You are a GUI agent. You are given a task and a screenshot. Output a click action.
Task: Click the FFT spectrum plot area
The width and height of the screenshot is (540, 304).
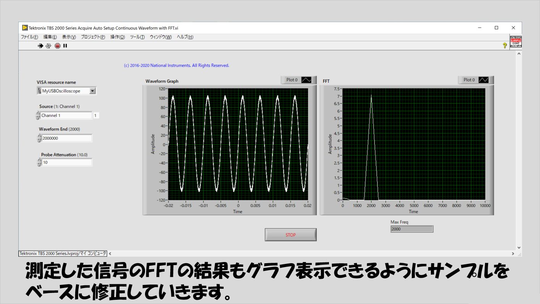(414, 144)
